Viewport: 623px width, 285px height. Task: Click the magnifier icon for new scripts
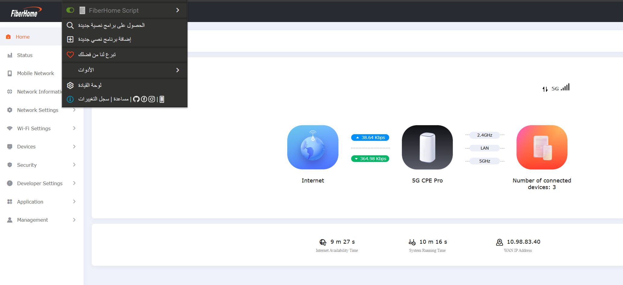[70, 25]
